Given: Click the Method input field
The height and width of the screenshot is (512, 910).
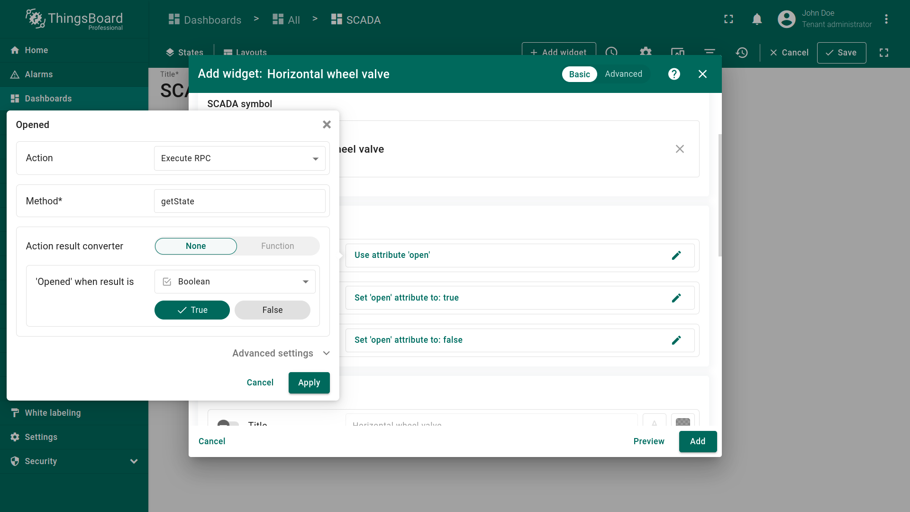Looking at the screenshot, I should pyautogui.click(x=239, y=201).
